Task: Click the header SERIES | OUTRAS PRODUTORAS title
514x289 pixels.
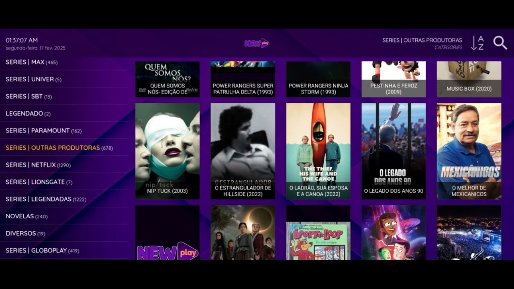Action: [422, 40]
